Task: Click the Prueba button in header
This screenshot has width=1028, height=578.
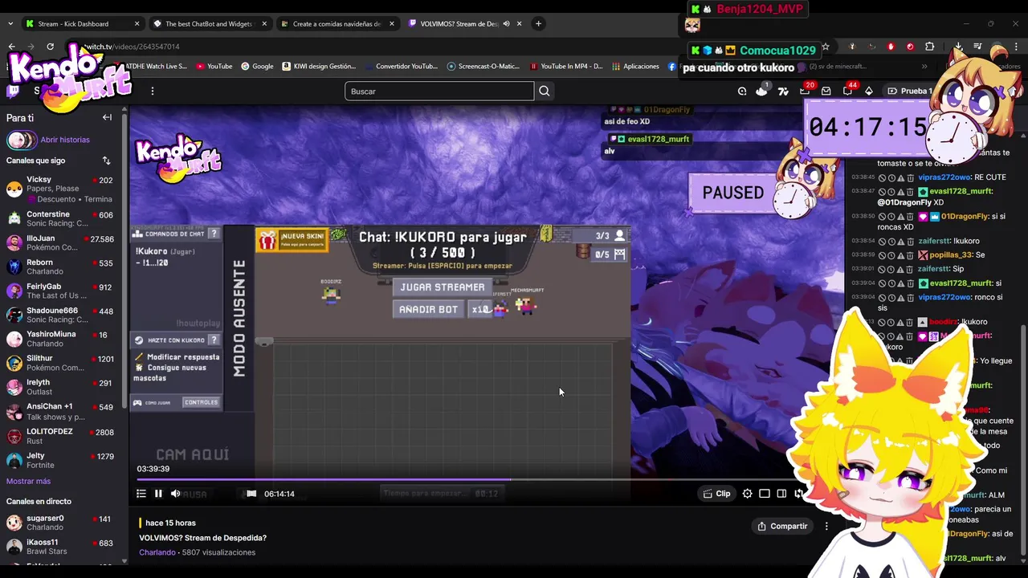Action: (910, 91)
